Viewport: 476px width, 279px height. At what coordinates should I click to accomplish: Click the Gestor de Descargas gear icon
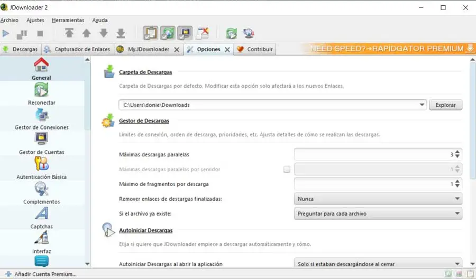pos(108,120)
